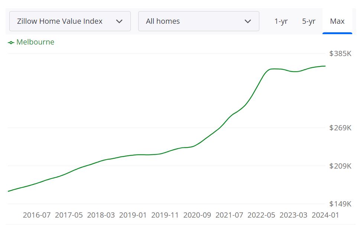Click the $149K axis label

click(x=340, y=204)
